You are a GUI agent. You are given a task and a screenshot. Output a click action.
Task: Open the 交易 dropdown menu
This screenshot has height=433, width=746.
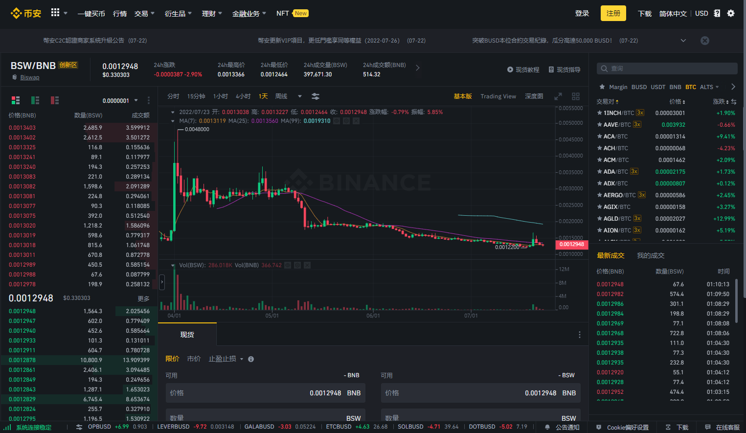coord(144,14)
